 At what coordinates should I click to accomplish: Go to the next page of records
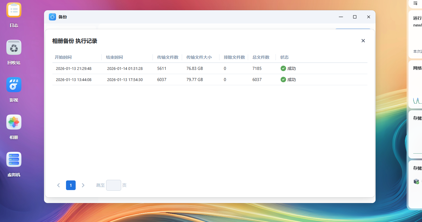coord(83,185)
